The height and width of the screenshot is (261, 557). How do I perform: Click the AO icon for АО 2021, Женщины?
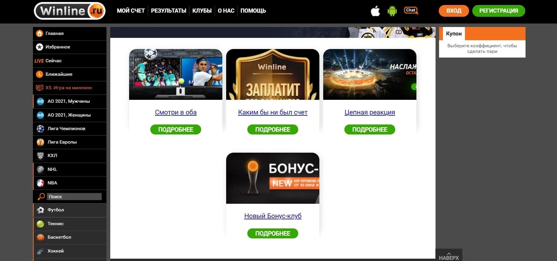pyautogui.click(x=40, y=115)
